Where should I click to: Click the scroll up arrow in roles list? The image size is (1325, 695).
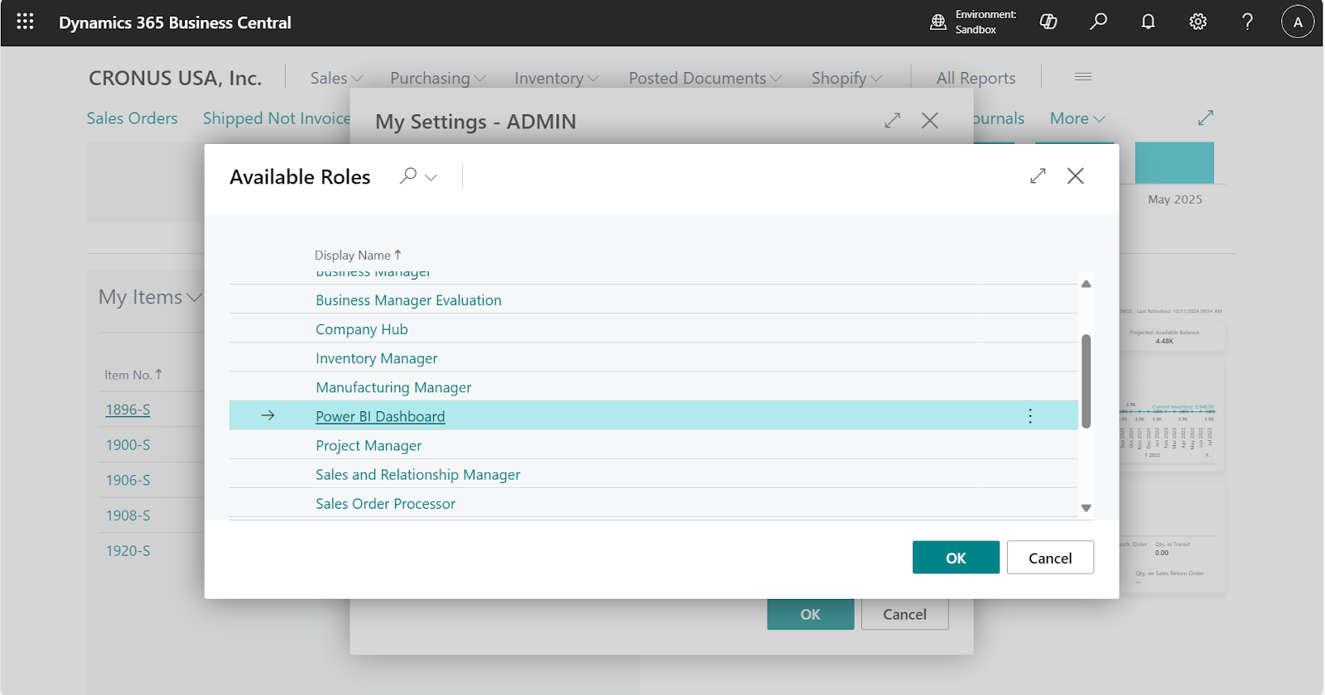(x=1086, y=284)
